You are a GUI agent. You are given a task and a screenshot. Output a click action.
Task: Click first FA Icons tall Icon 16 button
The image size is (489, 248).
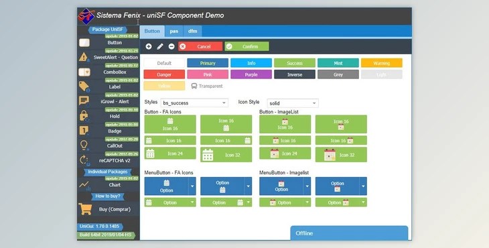[170, 124]
